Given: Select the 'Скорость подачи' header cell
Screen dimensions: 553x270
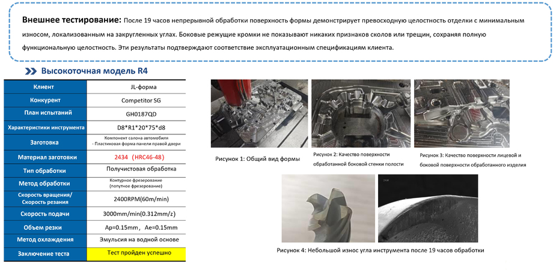Looking at the screenshot, I should tap(45, 214).
